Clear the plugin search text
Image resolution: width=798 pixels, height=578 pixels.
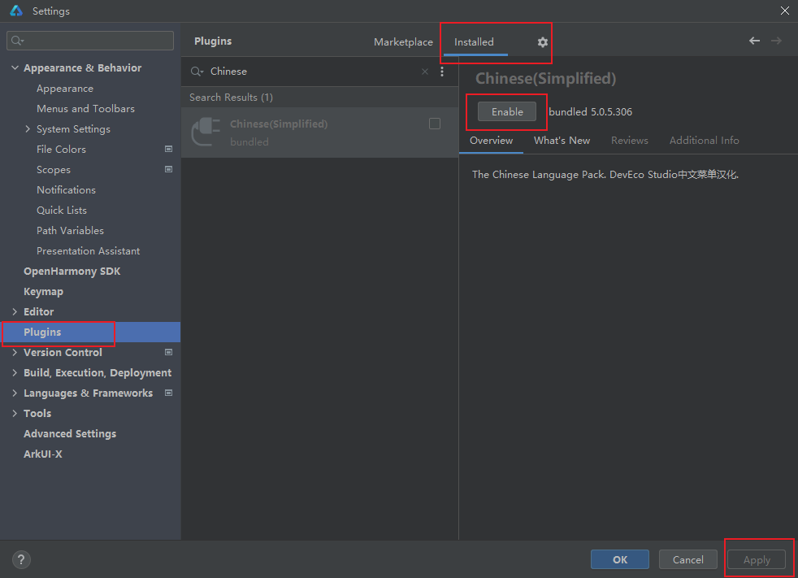click(x=424, y=72)
